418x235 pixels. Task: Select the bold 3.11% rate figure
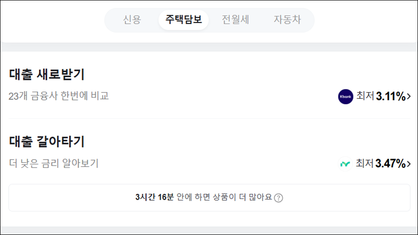(391, 96)
